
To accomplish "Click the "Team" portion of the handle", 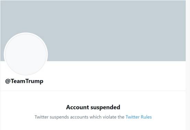I will point(18,81).
